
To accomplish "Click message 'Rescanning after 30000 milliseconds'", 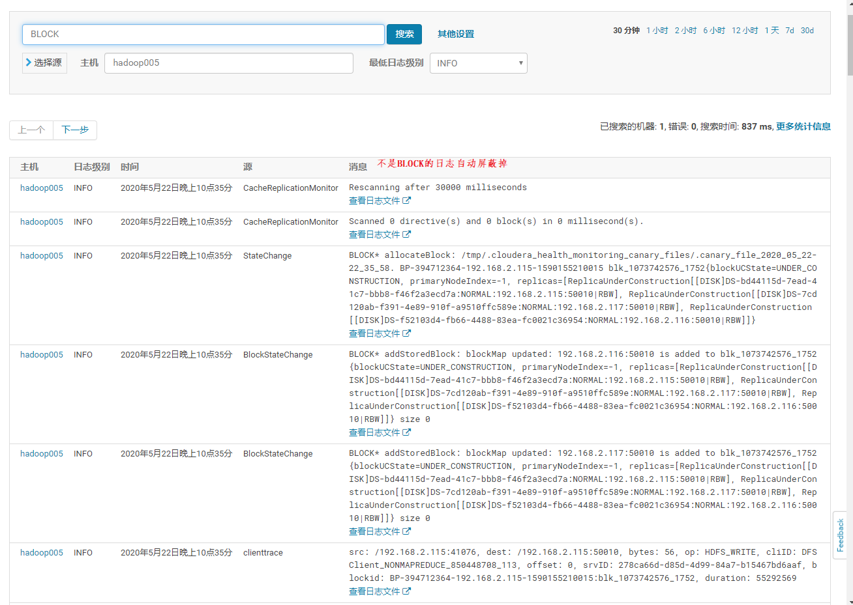I will pyautogui.click(x=438, y=188).
